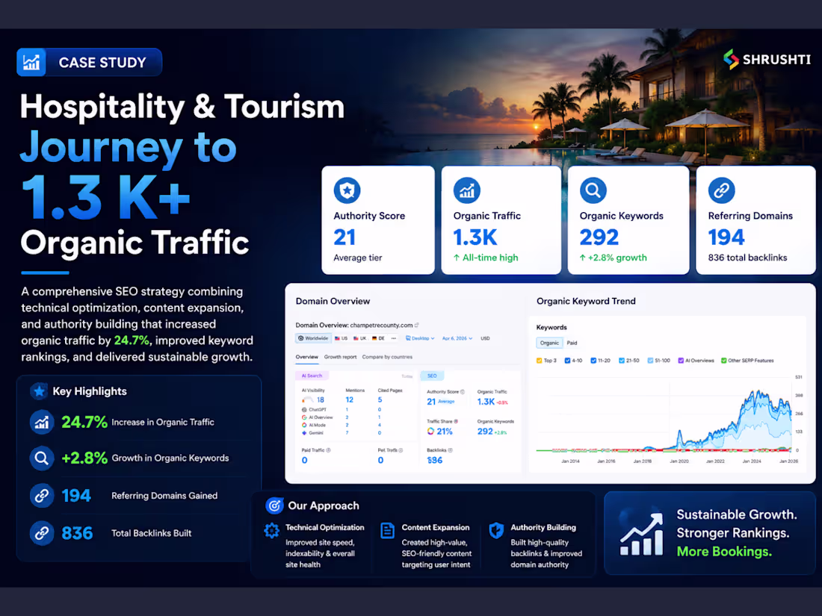Click the 1.3K organic traffic value in Domain Overview

click(x=486, y=402)
